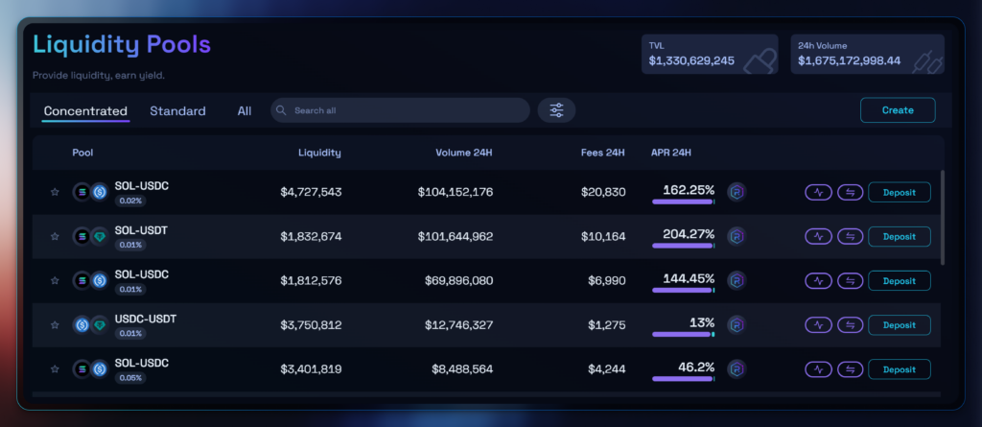The height and width of the screenshot is (427, 982).
Task: Deposit into the USDC-USDT pool
Action: click(900, 324)
